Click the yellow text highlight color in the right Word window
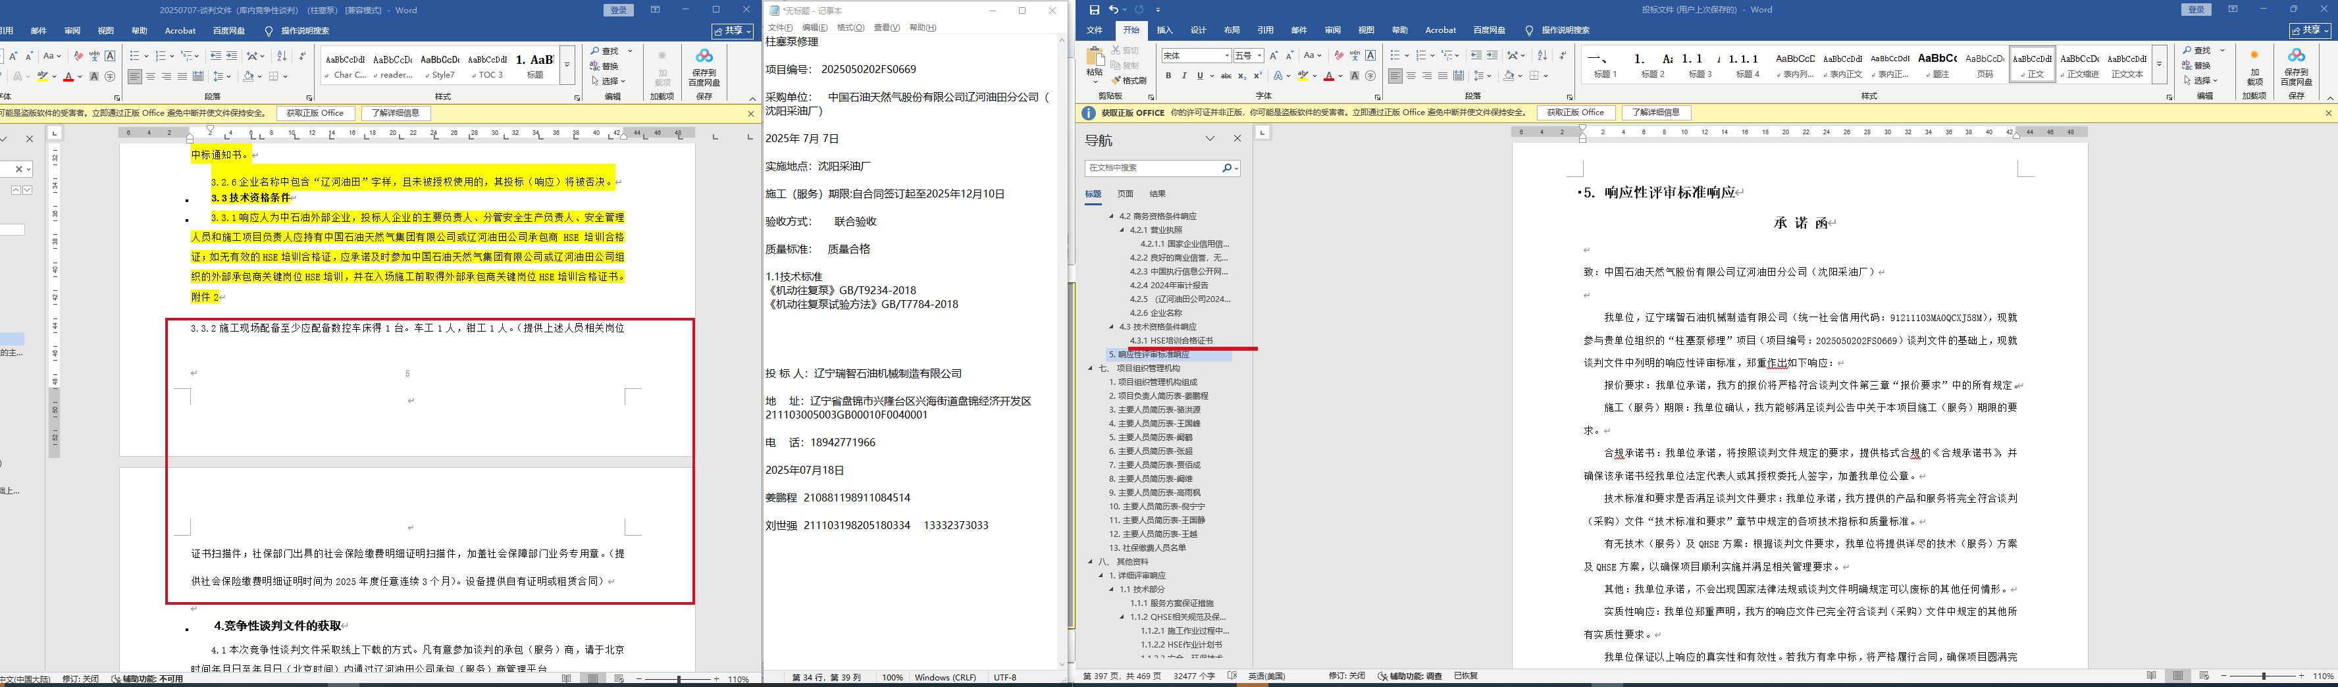Image resolution: width=2338 pixels, height=687 pixels. coord(1303,76)
